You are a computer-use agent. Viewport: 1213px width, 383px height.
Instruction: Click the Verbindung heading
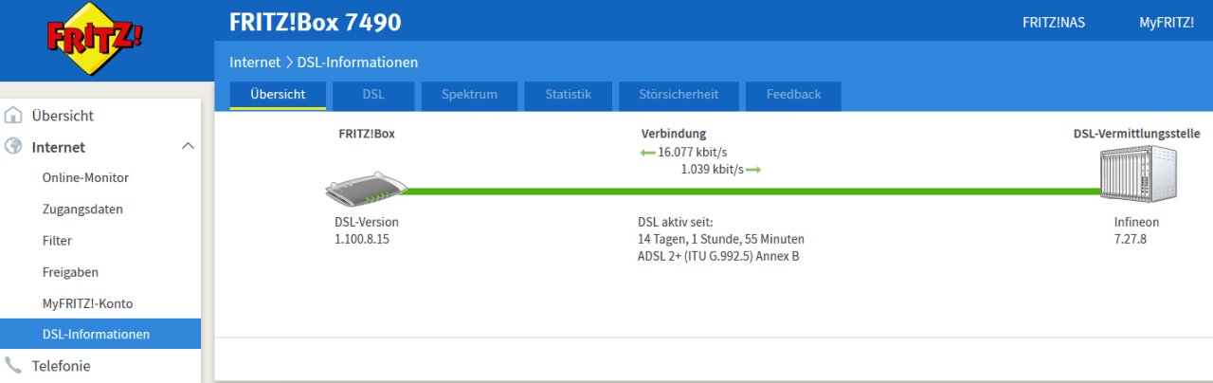[x=674, y=134]
